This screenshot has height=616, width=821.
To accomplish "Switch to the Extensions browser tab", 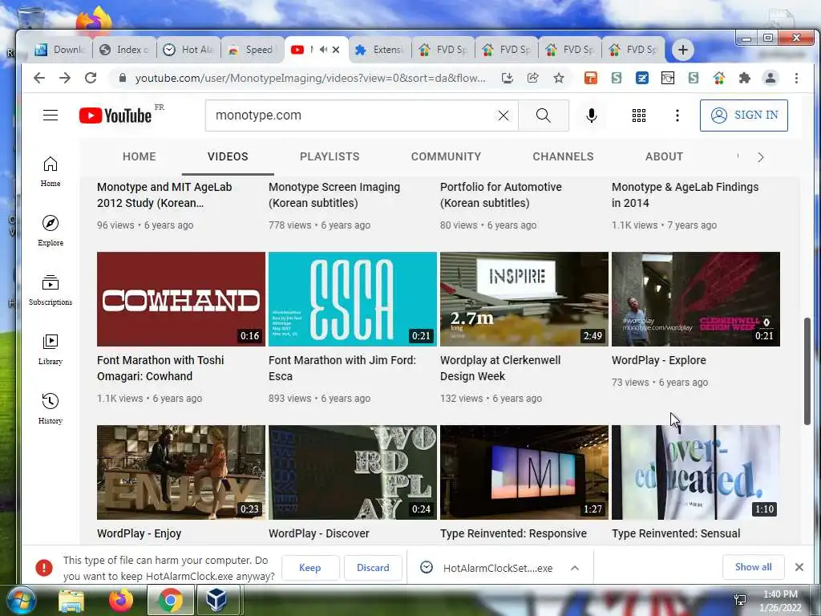I will 380,50.
